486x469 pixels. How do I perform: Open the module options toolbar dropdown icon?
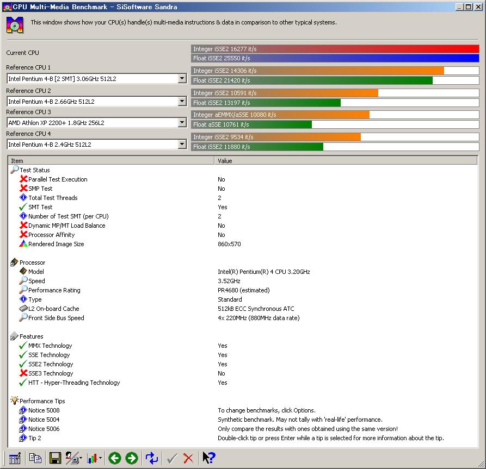point(73,458)
